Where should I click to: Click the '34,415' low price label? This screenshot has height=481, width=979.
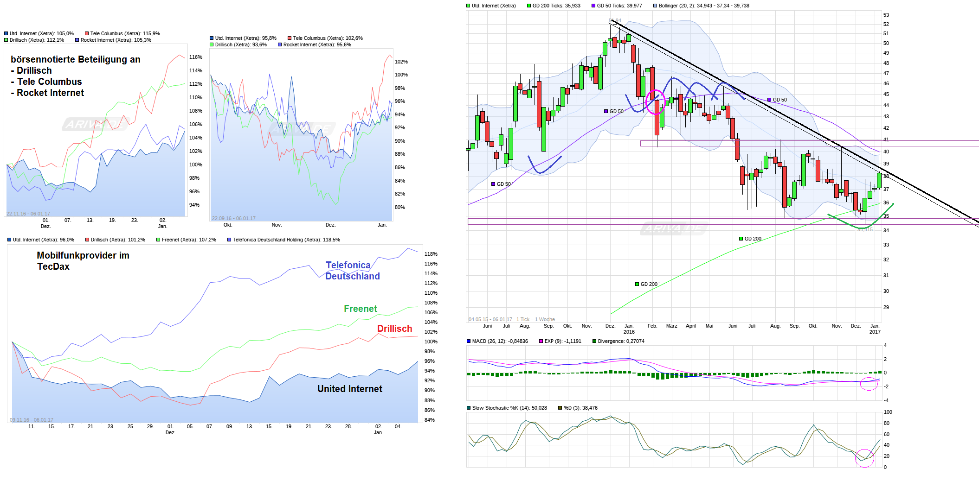point(865,230)
